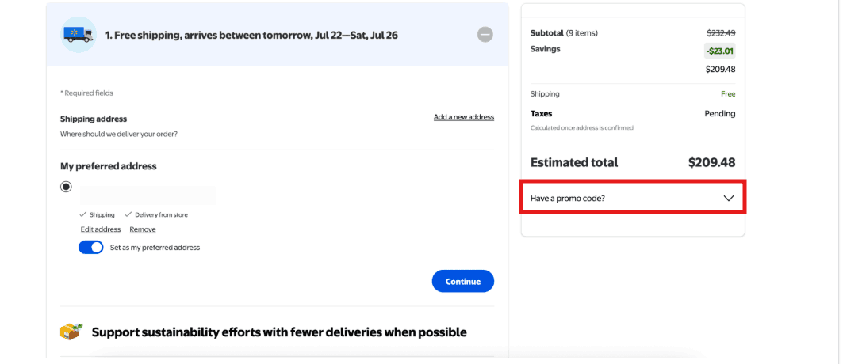Image resolution: width=866 pixels, height=364 pixels.
Task: Open the Add a new address link
Action: 463,117
